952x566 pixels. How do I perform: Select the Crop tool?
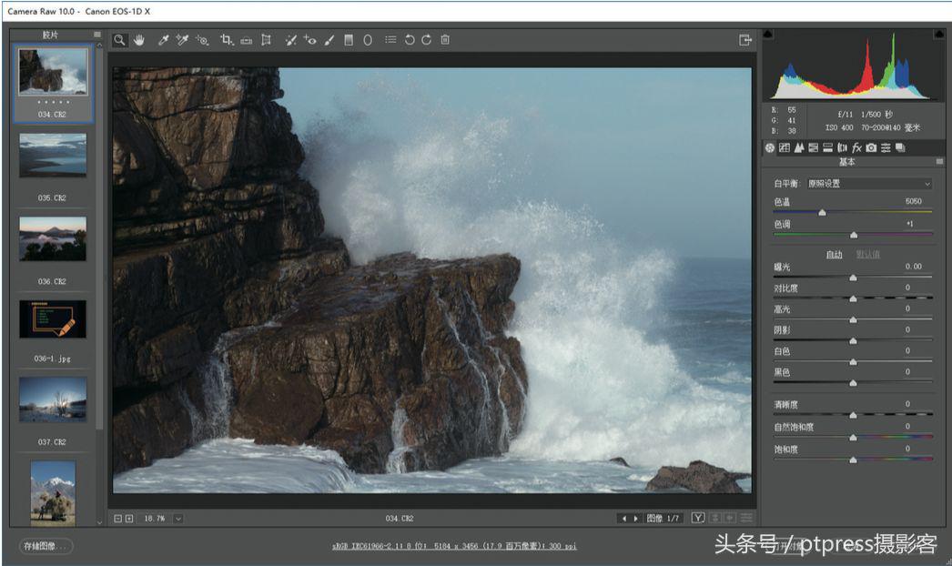[x=227, y=40]
